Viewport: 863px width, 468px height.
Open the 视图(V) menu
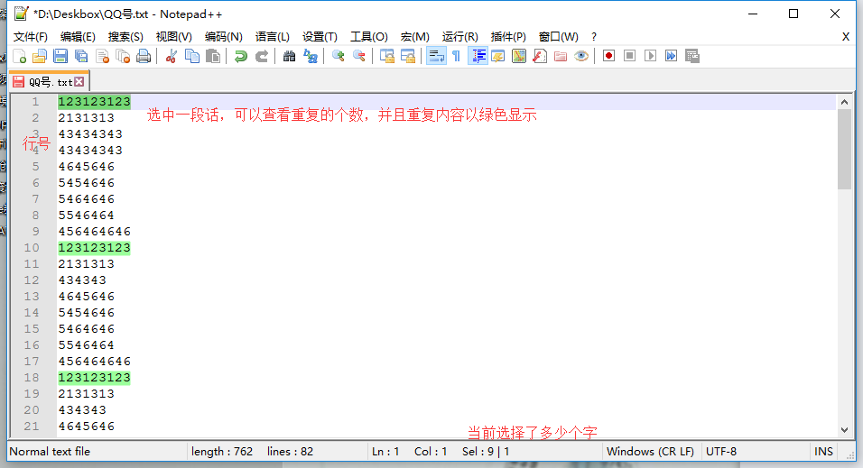click(173, 37)
